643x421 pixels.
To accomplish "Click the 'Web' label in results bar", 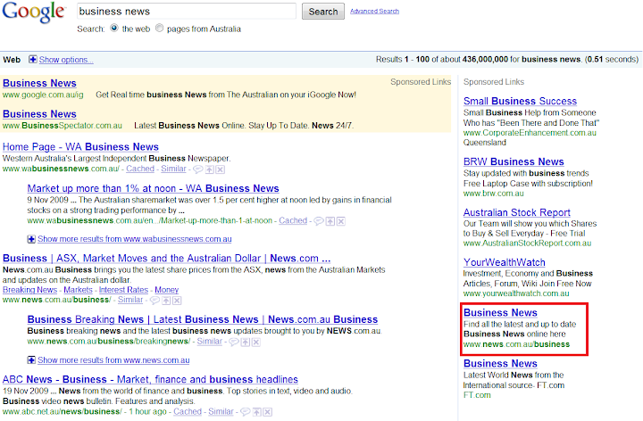I will (12, 60).
